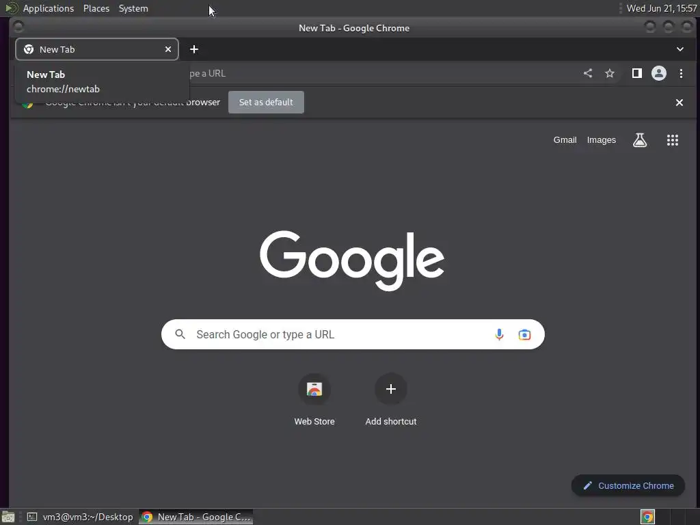Open a new tab with the plus button

[x=193, y=49]
